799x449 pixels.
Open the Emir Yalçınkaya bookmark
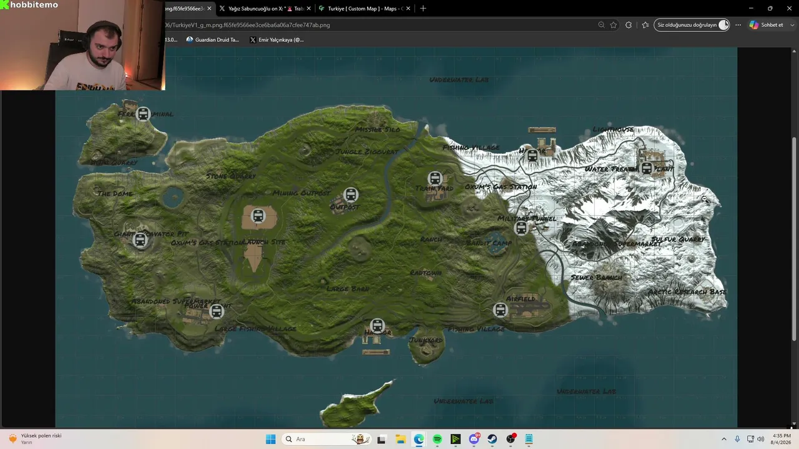coord(277,40)
